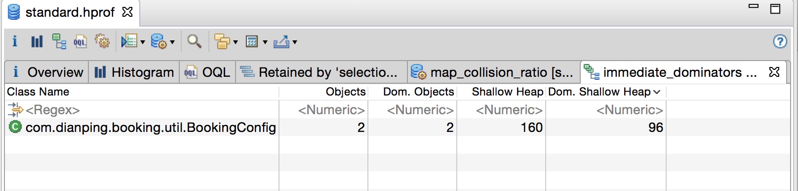Expand the group results dropdown arrow
The height and width of the screenshot is (191, 798).
[236, 42]
